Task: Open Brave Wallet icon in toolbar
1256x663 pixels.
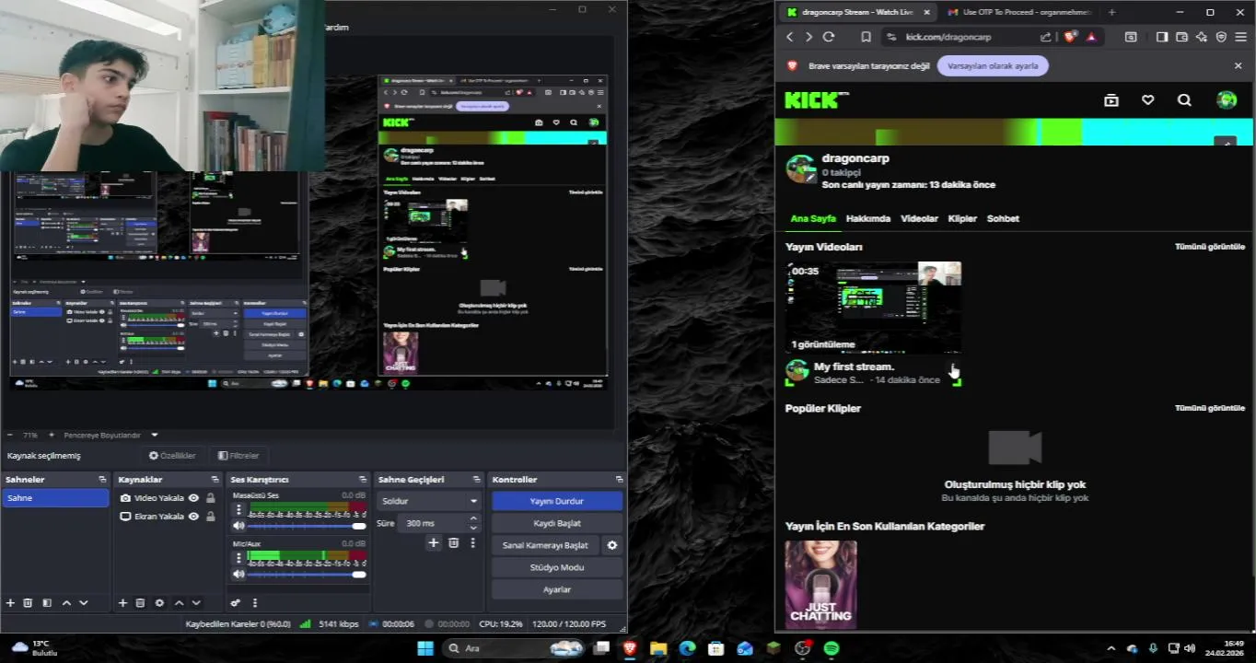Action: (x=1181, y=37)
